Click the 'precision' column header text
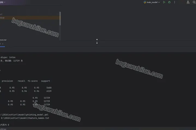The image size is (196, 130). 7,81
